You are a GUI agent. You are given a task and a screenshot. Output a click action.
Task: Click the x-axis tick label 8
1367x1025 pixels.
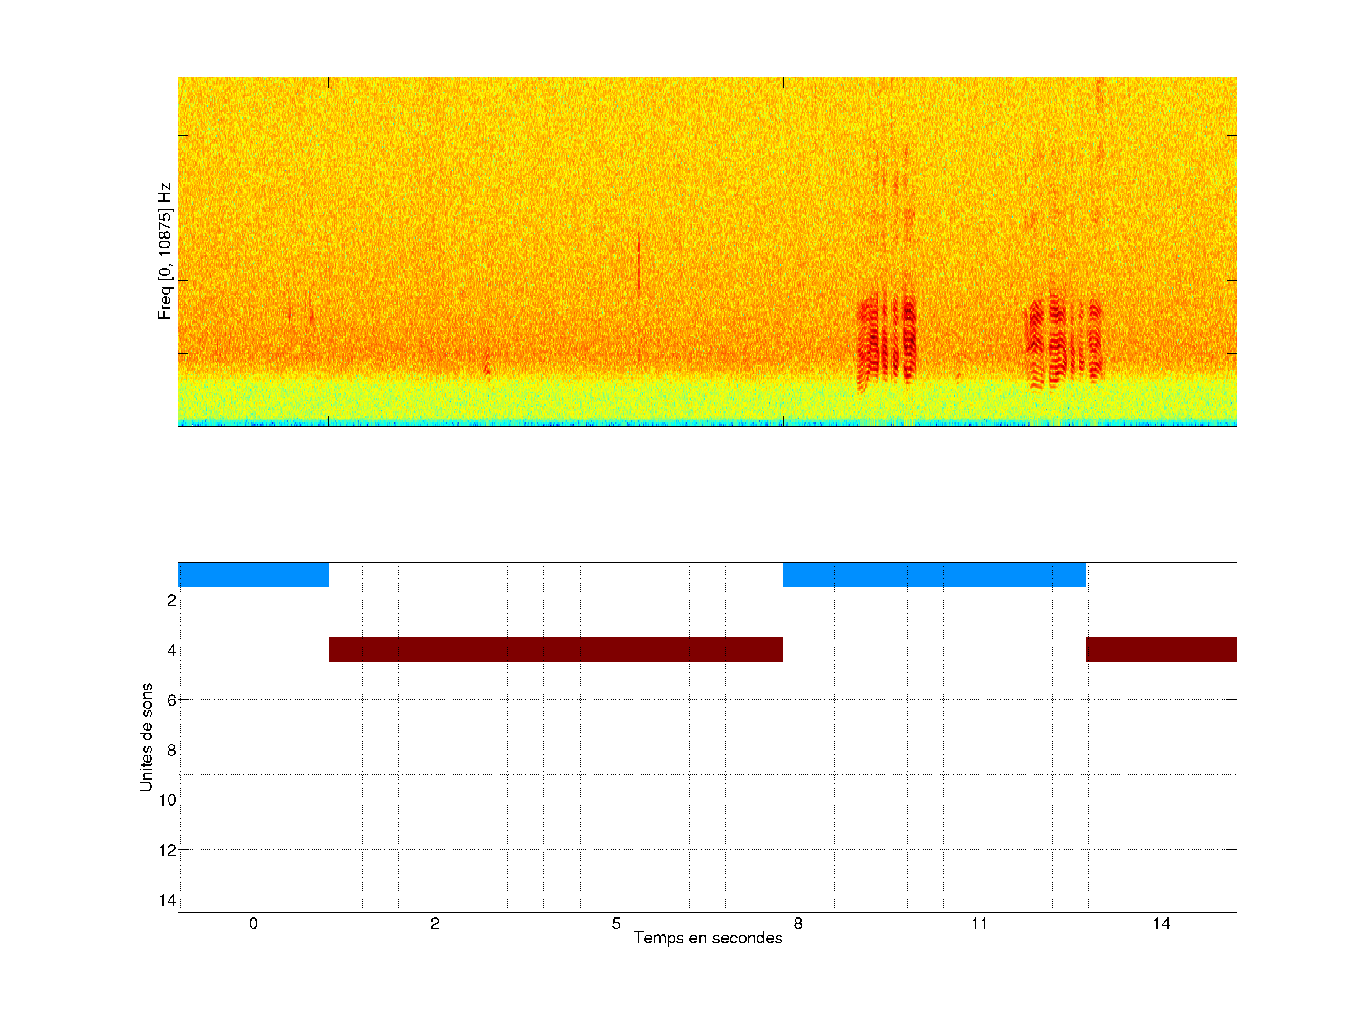click(798, 923)
